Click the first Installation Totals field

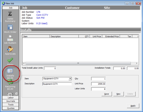[x=119, y=68]
